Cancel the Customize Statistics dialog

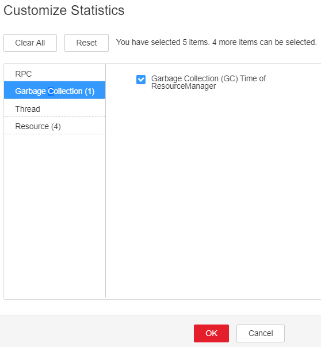coord(261,333)
